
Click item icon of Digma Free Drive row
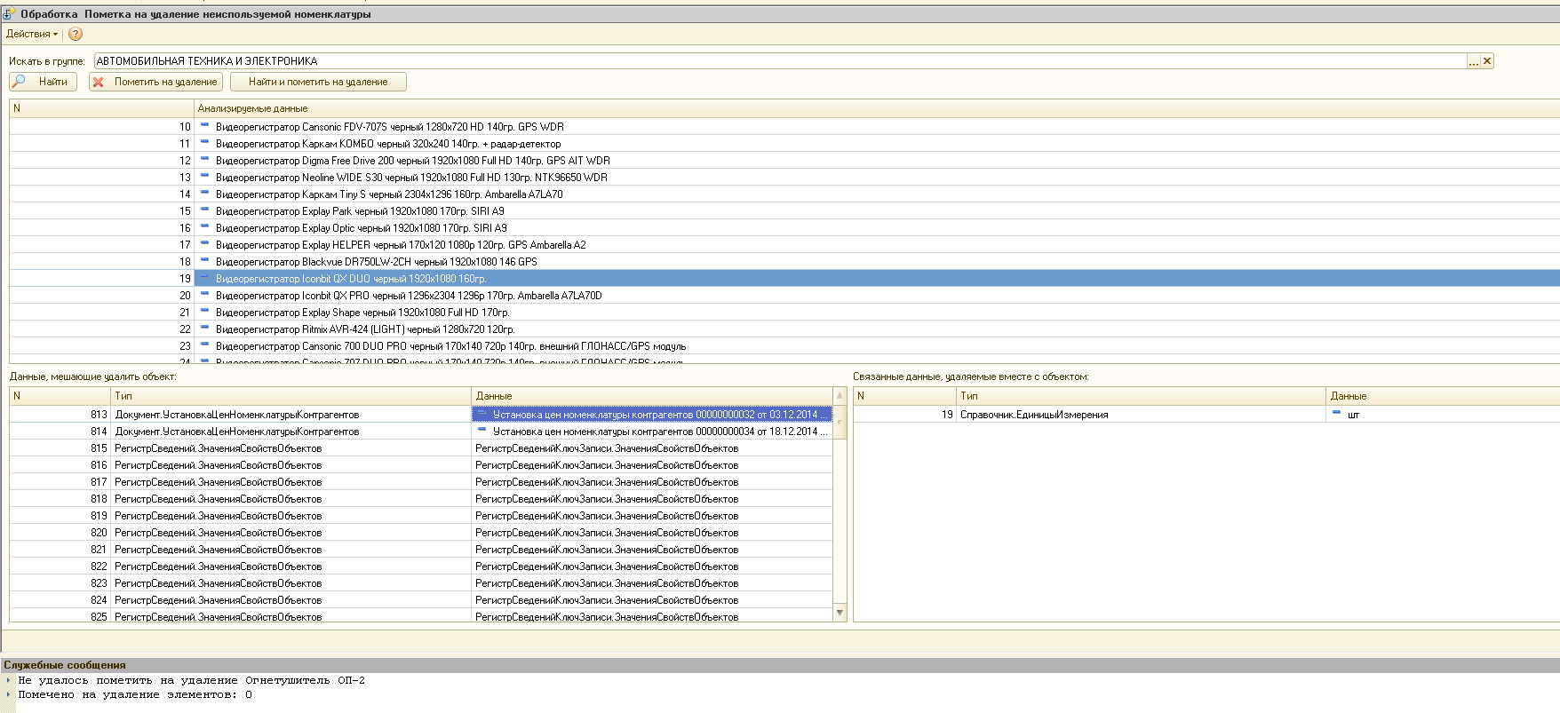(x=204, y=160)
